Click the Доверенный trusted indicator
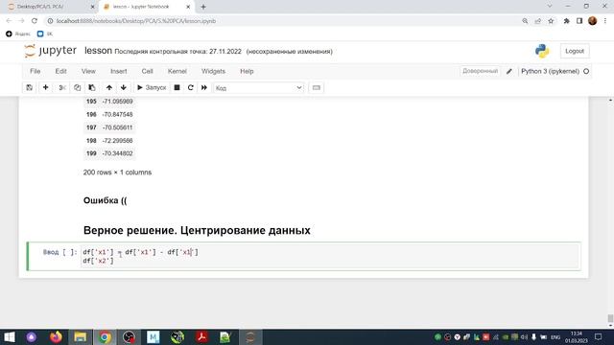The image size is (614, 345). click(x=480, y=71)
